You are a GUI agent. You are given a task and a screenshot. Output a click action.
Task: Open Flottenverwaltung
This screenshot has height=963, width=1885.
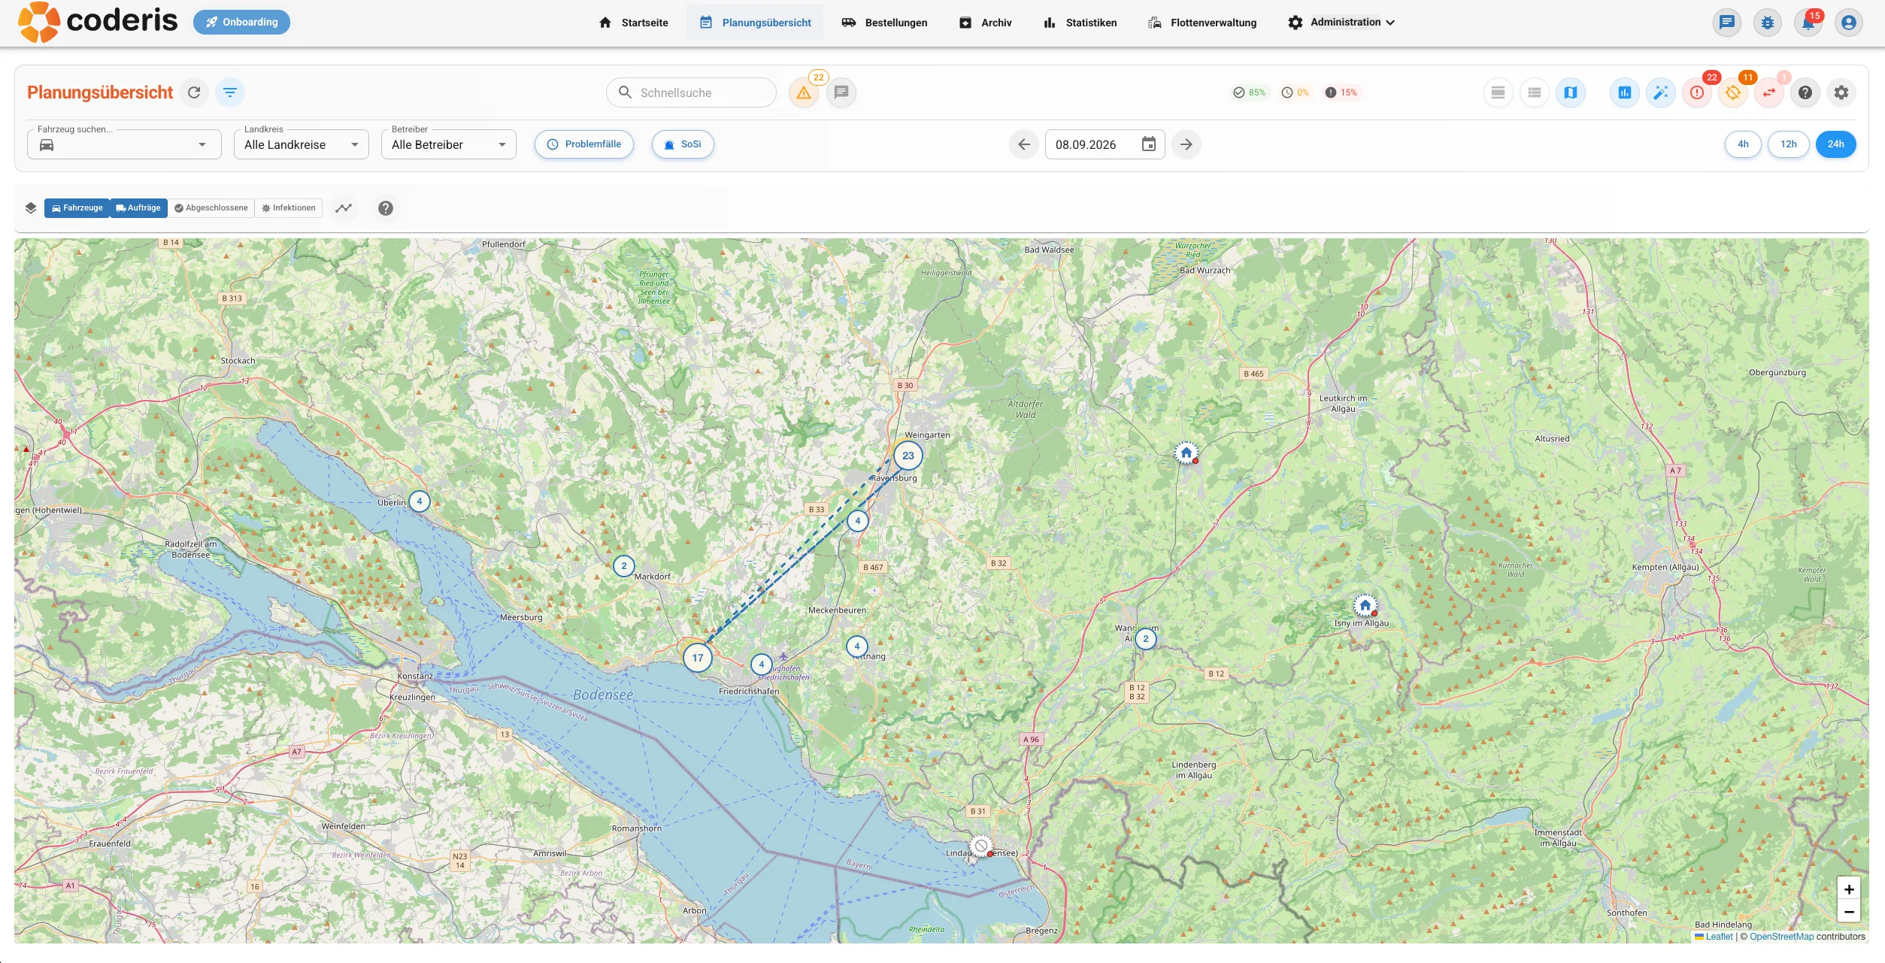[1202, 23]
